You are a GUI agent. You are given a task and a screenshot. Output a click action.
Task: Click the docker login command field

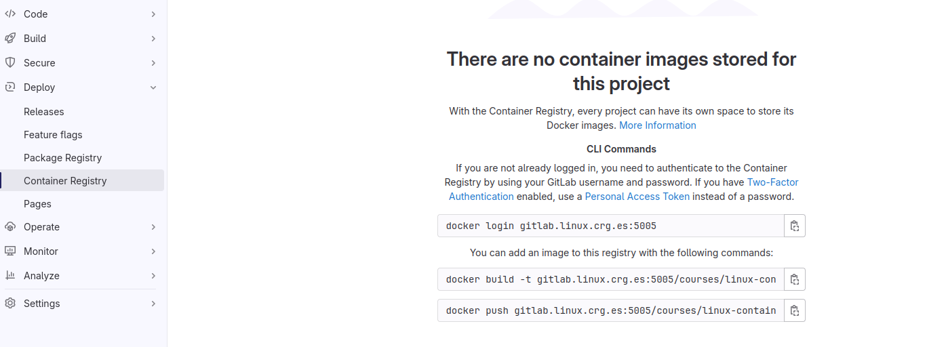(610, 226)
